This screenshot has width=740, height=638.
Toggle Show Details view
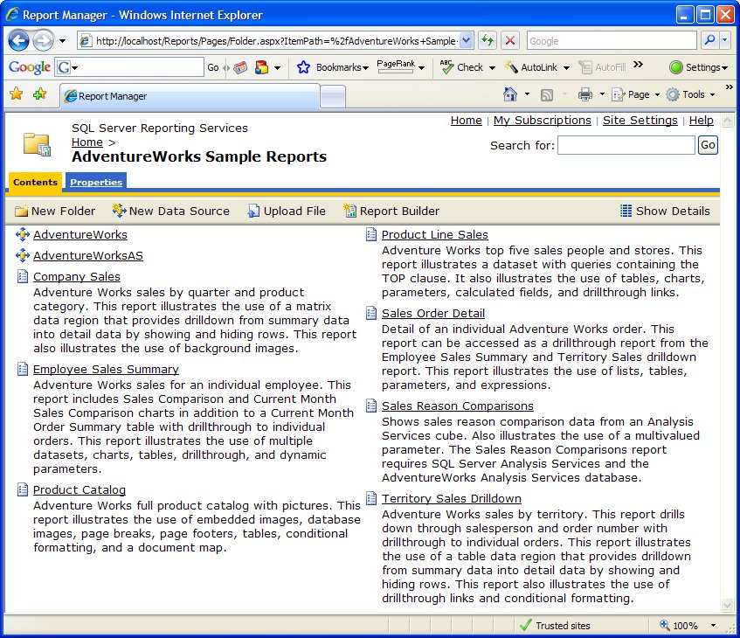pyautogui.click(x=664, y=211)
